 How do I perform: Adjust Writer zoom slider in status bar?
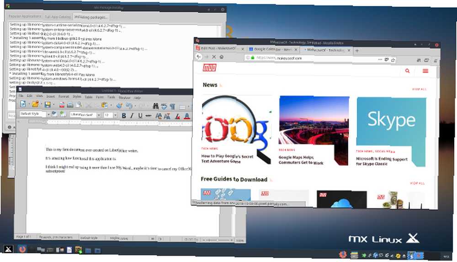click(217, 240)
